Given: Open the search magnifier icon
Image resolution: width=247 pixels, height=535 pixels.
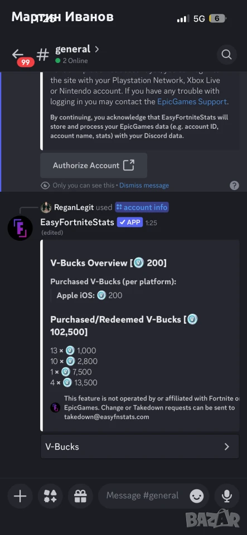Looking at the screenshot, I should [226, 55].
